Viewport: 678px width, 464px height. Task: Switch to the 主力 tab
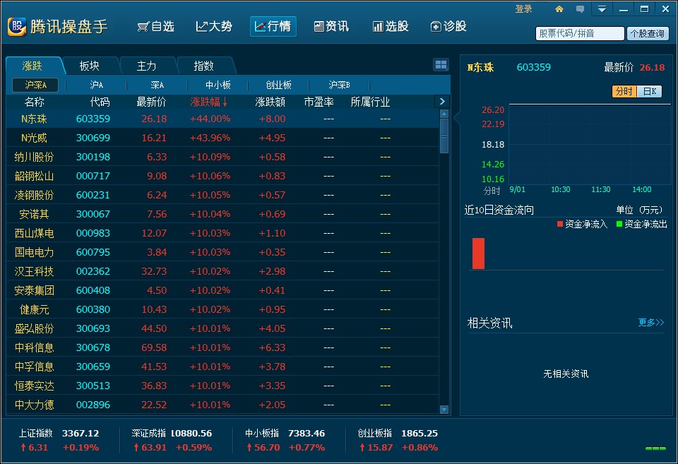point(147,66)
